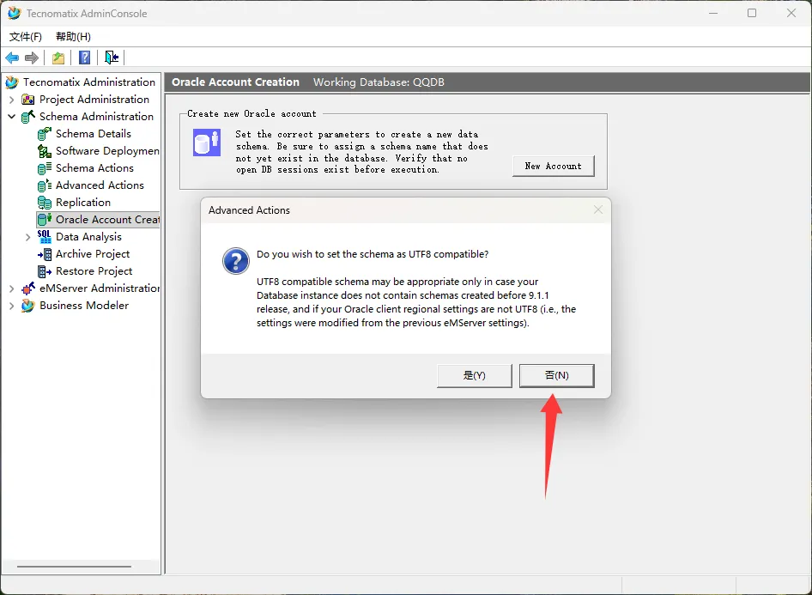Click the SQL Data Analysis icon
The image size is (812, 595).
tap(45, 237)
